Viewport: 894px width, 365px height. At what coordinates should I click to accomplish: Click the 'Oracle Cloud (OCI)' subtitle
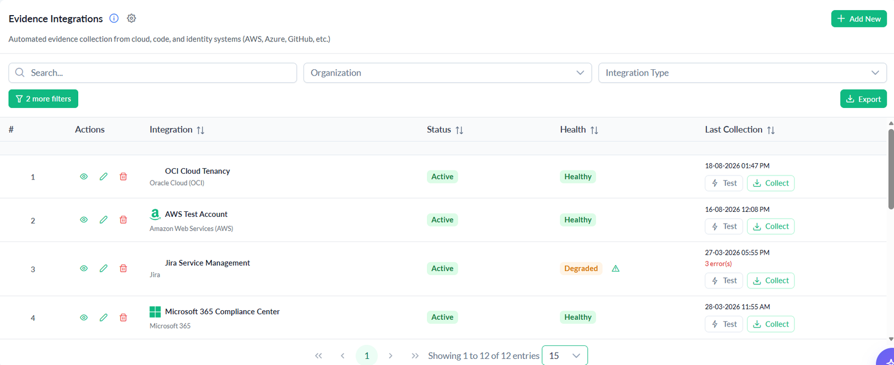tap(177, 183)
